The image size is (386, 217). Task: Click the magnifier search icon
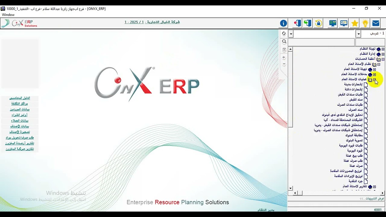284,42
